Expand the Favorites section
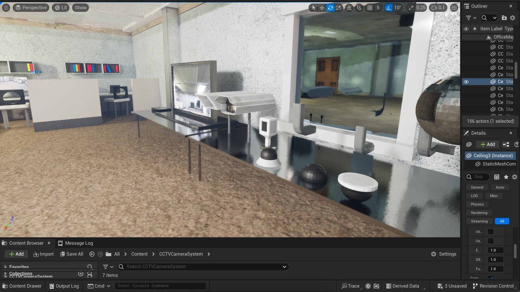The width and height of the screenshot is (520, 292). 5,267
